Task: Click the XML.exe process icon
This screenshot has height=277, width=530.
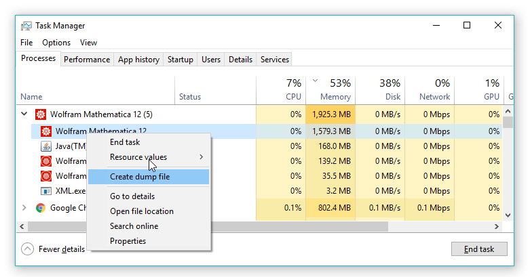Action: coord(46,191)
